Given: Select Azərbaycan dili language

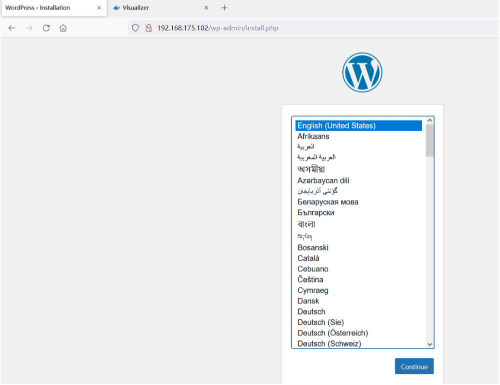Looking at the screenshot, I should pos(359,180).
